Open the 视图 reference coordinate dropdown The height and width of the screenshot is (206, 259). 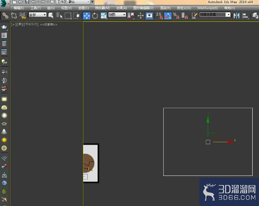tap(117, 15)
